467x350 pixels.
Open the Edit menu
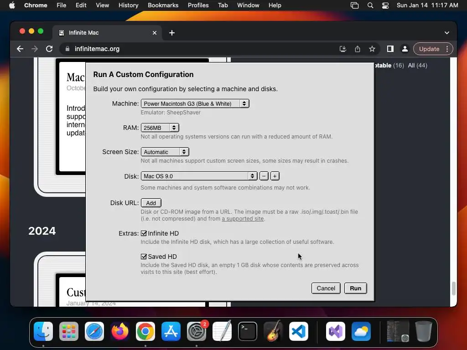coord(81,5)
